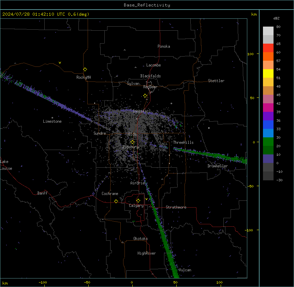Click the yellow marker south of Cochrane
This screenshot has width=294, height=287.
[x=116, y=201]
